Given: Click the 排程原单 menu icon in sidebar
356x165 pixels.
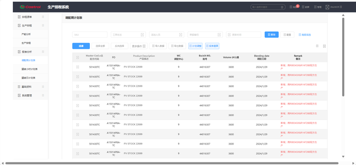Looking at the screenshot, I should pos(19,17).
